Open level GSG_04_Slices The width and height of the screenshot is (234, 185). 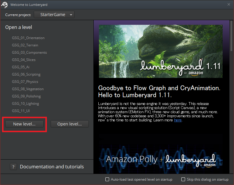[x=24, y=60]
